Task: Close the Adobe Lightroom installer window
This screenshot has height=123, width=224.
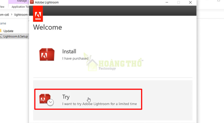Action: pos(190,2)
